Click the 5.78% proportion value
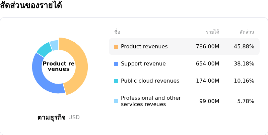This screenshot has height=135, width=268. pyautogui.click(x=246, y=101)
